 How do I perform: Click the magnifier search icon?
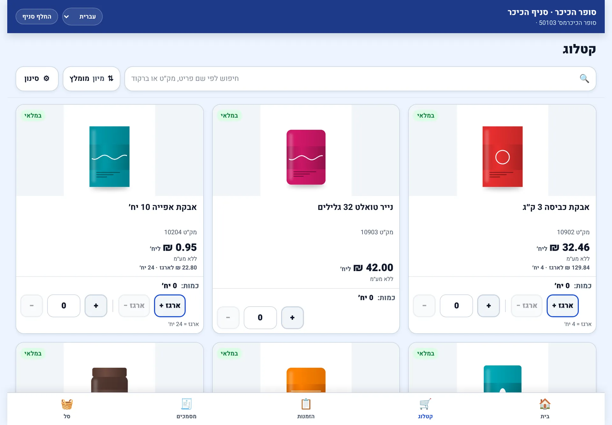[x=584, y=78]
